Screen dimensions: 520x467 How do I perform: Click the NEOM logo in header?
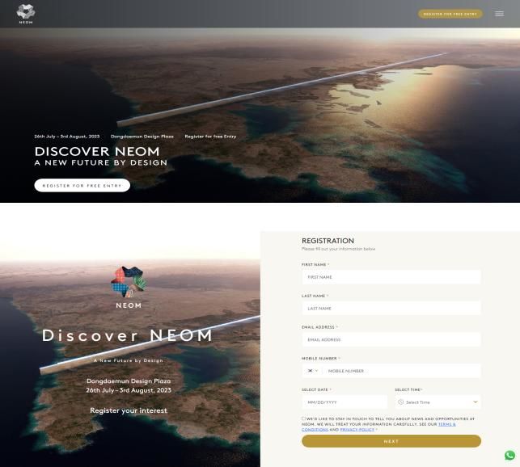tap(26, 14)
